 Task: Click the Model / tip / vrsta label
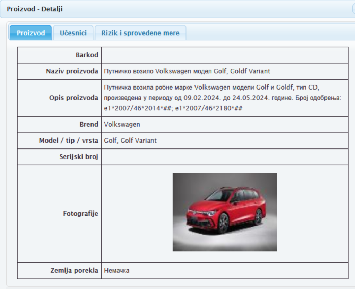point(69,141)
